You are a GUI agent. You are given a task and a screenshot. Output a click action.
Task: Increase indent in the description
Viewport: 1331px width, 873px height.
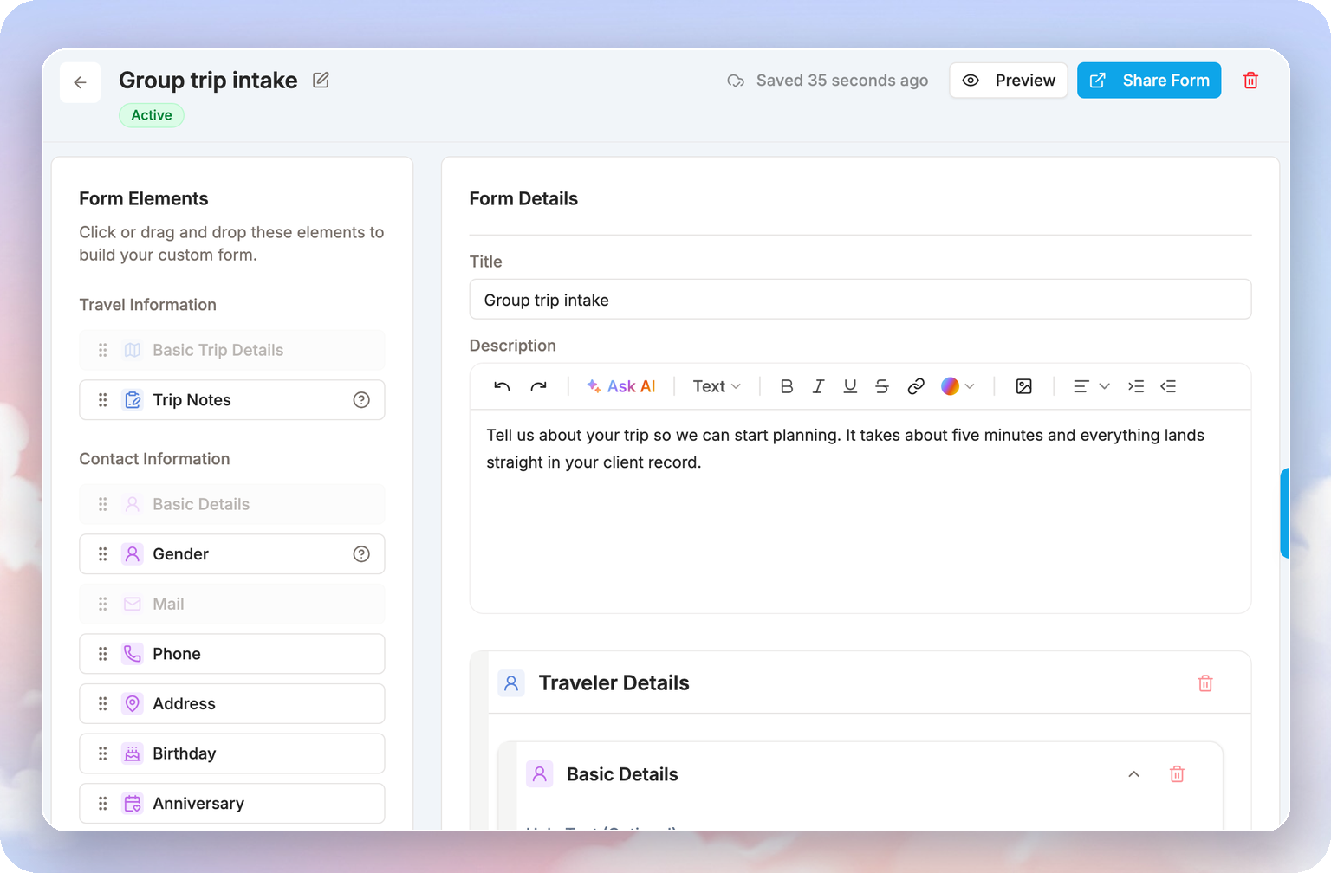point(1136,386)
